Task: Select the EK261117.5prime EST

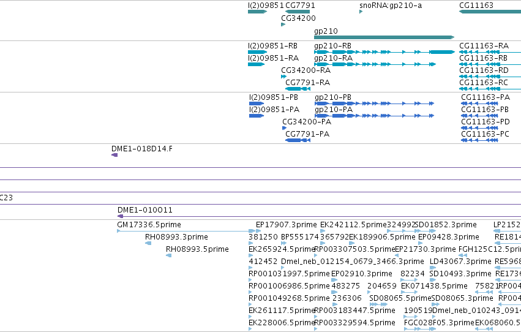Action: pos(250,317)
